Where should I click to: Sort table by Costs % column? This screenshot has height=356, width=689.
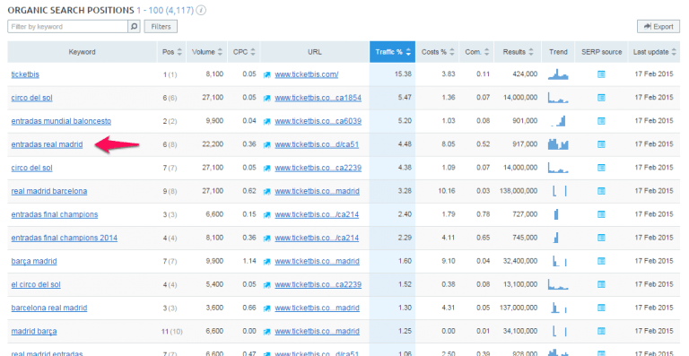[x=438, y=52]
